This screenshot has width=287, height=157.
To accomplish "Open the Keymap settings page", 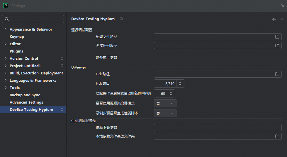I will coord(17,36).
